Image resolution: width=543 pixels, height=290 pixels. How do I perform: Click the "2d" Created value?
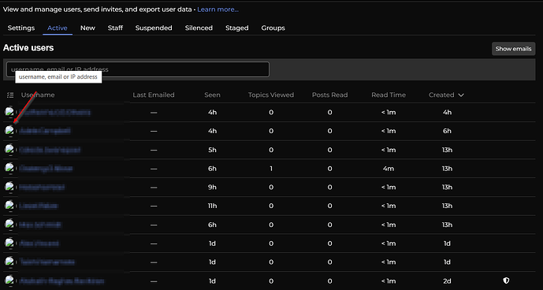tap(447, 281)
